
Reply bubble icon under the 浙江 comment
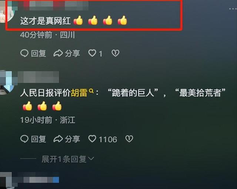24,139
